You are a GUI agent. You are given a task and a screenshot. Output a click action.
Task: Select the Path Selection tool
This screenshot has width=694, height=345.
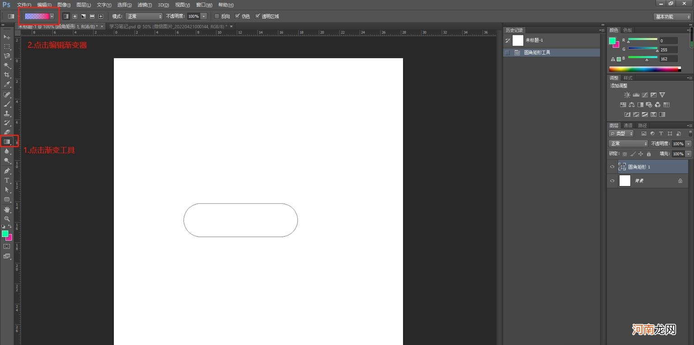point(7,190)
